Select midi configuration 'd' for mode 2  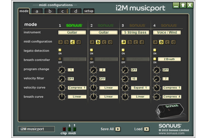click(110, 42)
